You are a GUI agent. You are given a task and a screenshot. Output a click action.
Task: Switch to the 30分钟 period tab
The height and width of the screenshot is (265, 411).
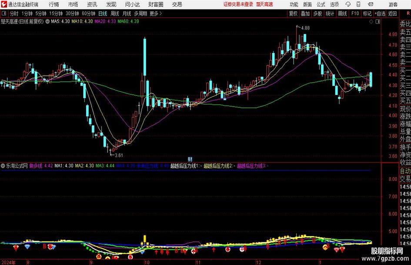tap(72, 13)
